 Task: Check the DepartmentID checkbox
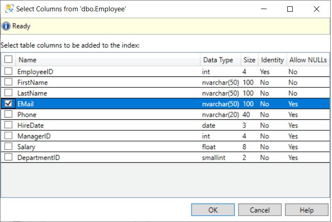pyautogui.click(x=8, y=157)
